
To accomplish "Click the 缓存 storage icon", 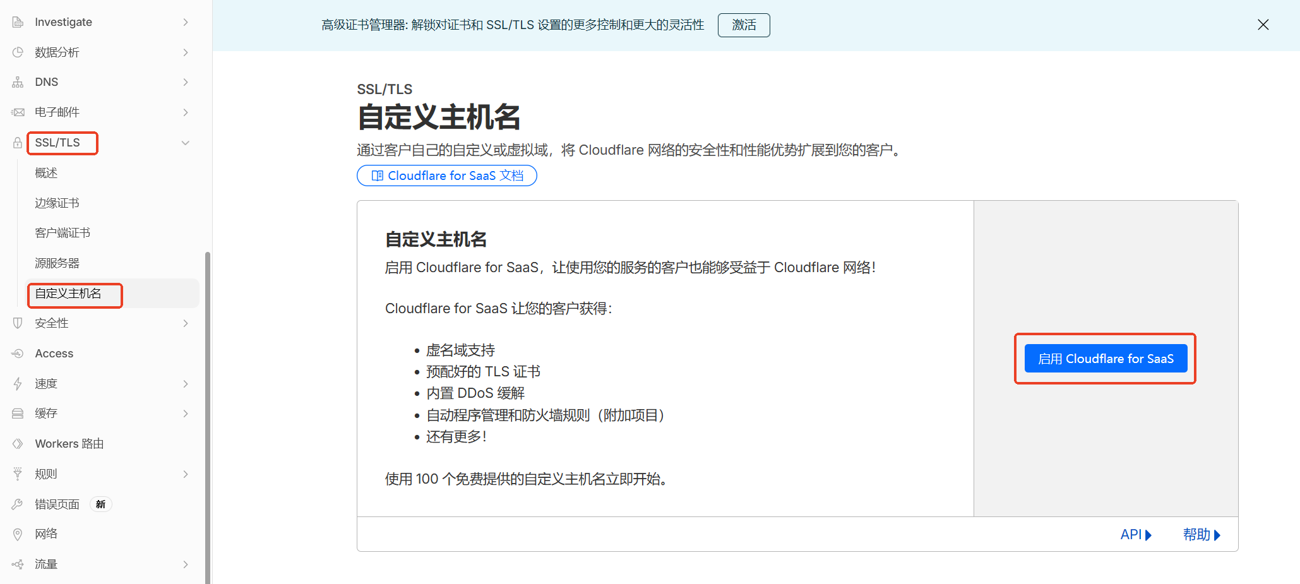I will 18,414.
